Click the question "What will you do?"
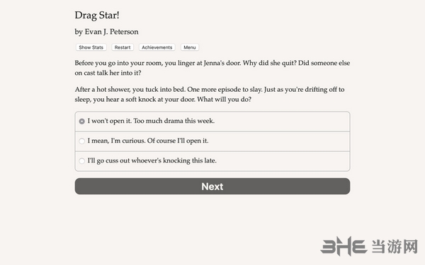The width and height of the screenshot is (425, 265). (224, 100)
